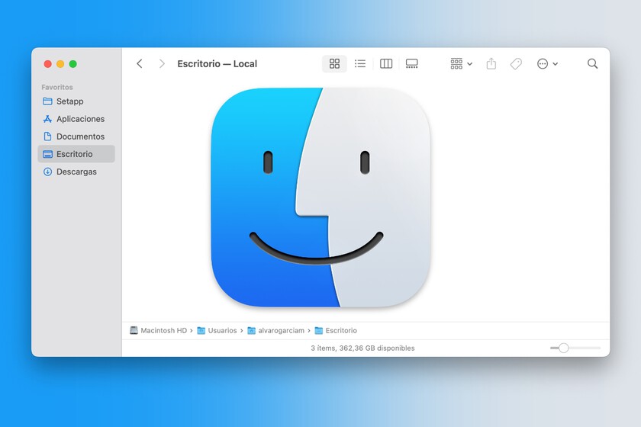This screenshot has height=427, width=641.
Task: Switch to icon grid view
Action: pos(334,64)
